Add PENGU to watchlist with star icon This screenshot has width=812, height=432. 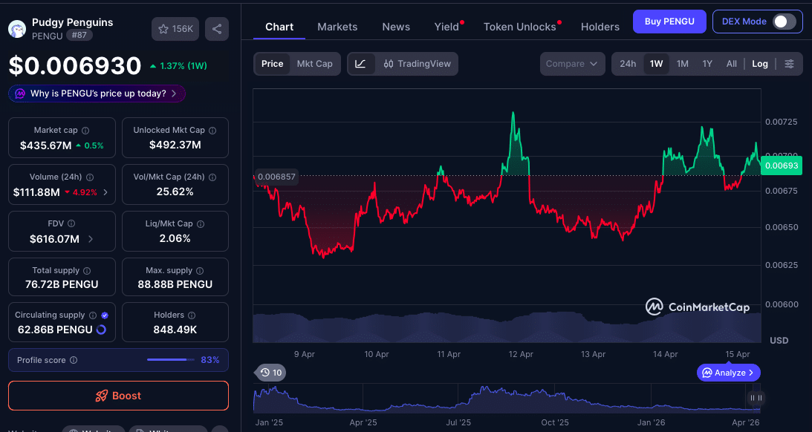pos(165,28)
